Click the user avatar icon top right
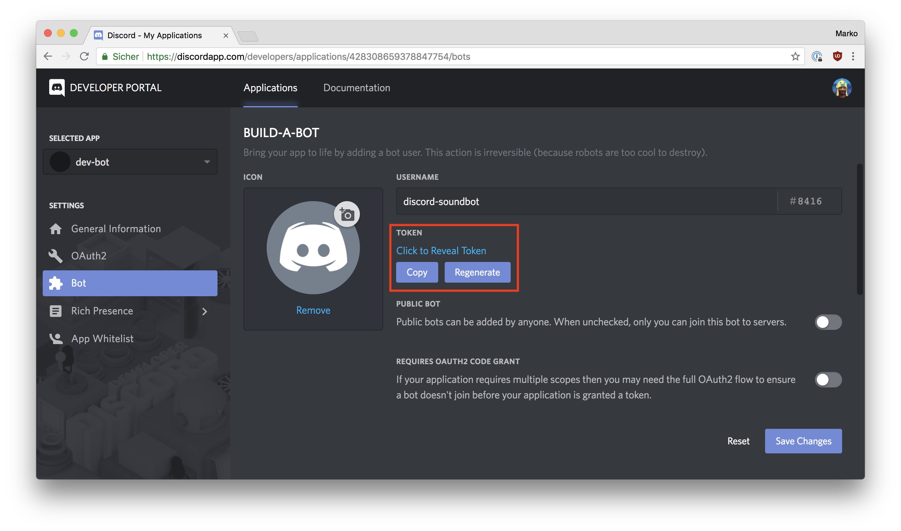 (843, 88)
